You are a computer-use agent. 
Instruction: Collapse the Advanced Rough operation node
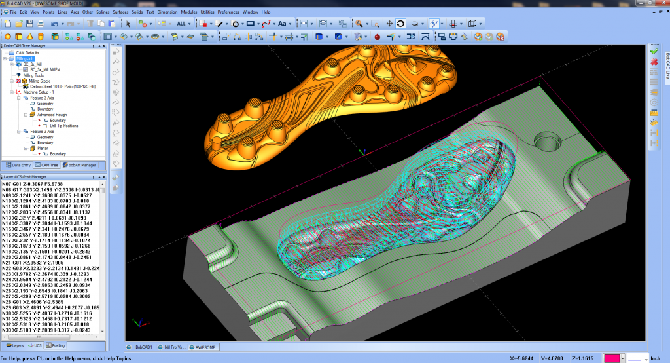26,115
